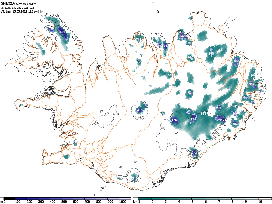Pick the violet swatch between 500 and 600

tap(67, 199)
